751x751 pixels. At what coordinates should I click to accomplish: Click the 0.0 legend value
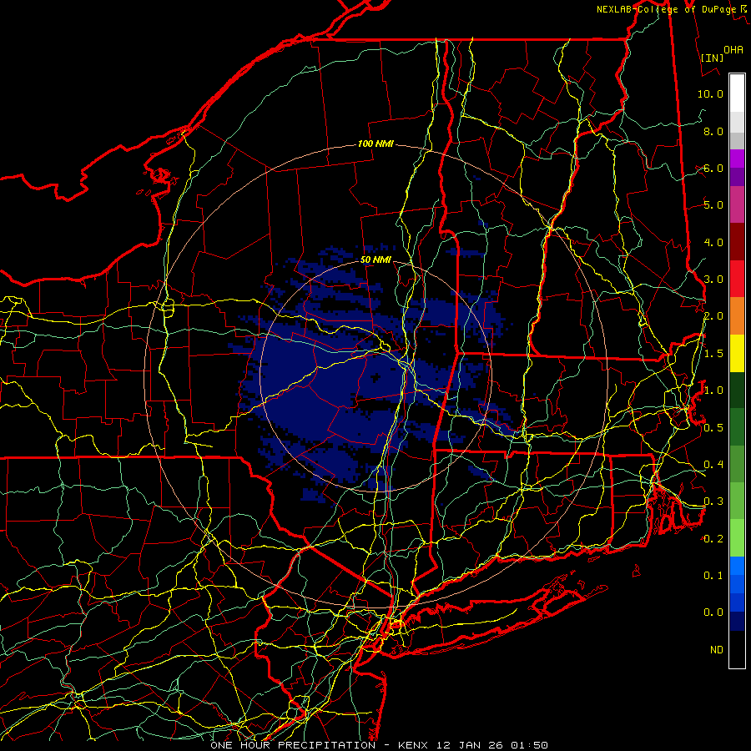tap(713, 612)
